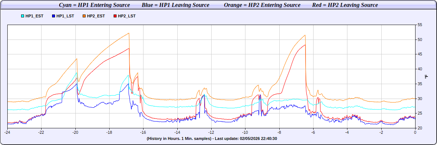The height and width of the screenshot is (145, 437).
Task: Click the 'Cyan = HP1 Entering Source' heading
Action: click(94, 5)
